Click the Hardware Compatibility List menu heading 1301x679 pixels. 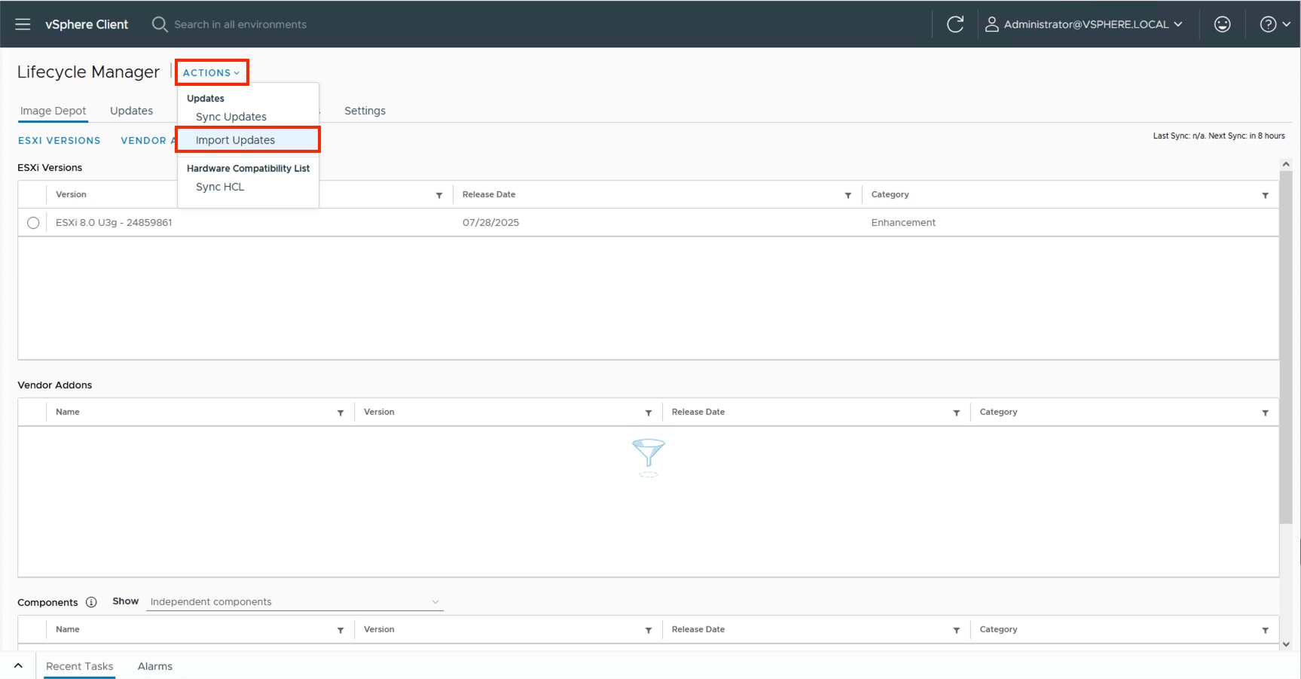click(248, 169)
